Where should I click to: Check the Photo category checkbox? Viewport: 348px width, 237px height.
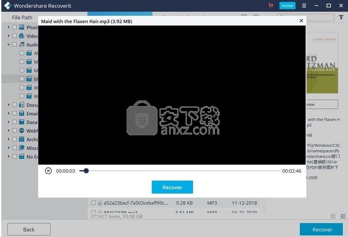(x=14, y=27)
